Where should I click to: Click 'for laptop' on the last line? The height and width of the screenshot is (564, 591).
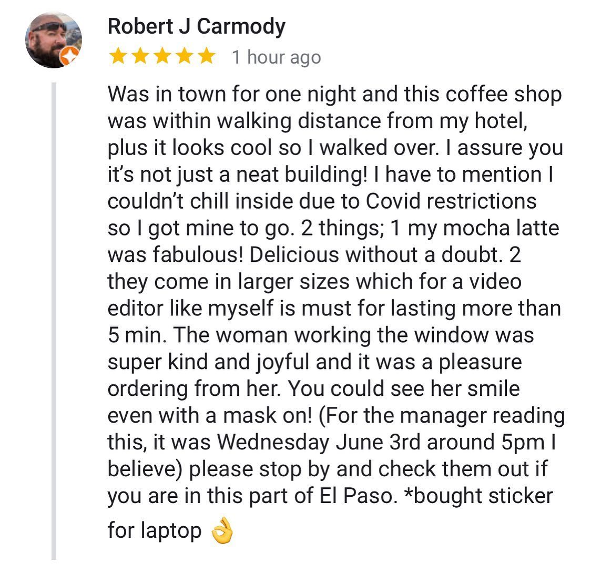pyautogui.click(x=155, y=531)
